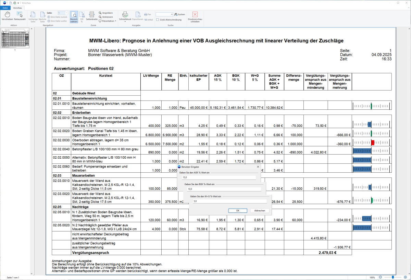The height and width of the screenshot is (280, 411).
Task: Click 'Vergütungsanspruch' summary label
Action: coord(90,253)
